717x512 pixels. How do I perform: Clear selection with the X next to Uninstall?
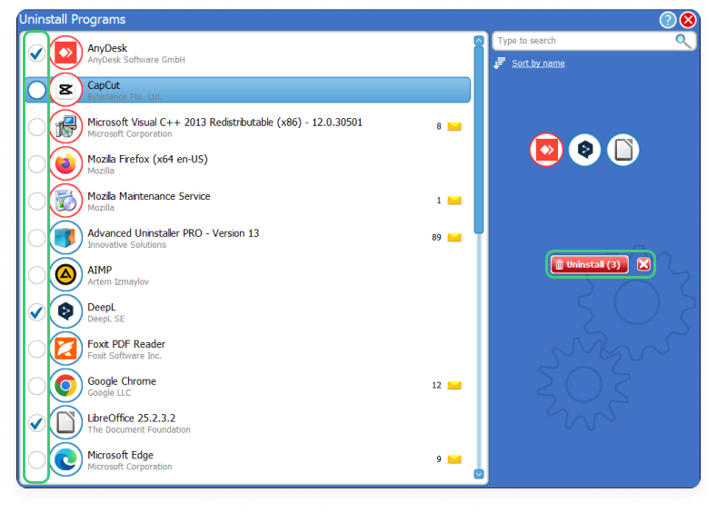coord(643,264)
